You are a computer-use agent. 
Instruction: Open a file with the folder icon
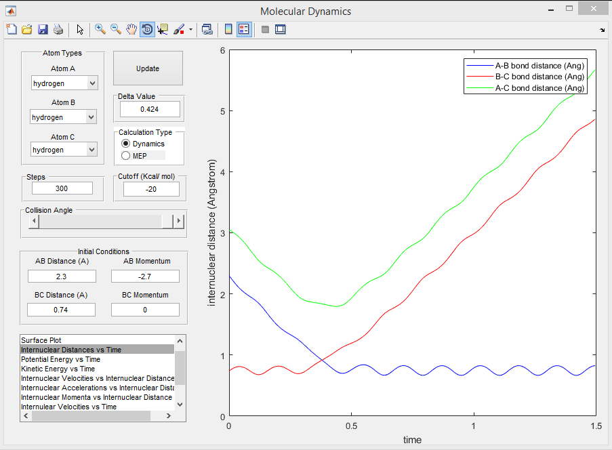coord(27,29)
